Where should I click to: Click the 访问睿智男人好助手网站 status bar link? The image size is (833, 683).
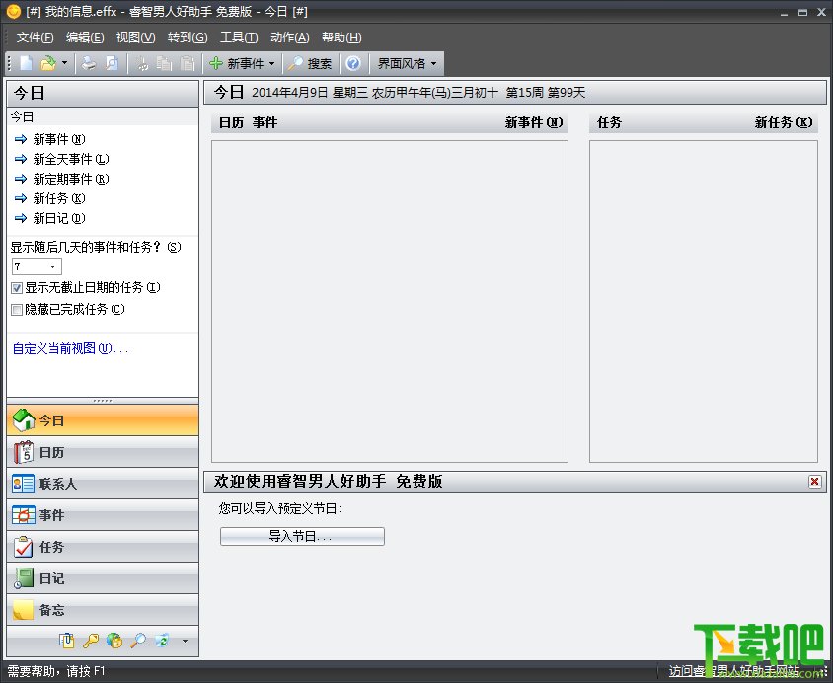pos(733,671)
